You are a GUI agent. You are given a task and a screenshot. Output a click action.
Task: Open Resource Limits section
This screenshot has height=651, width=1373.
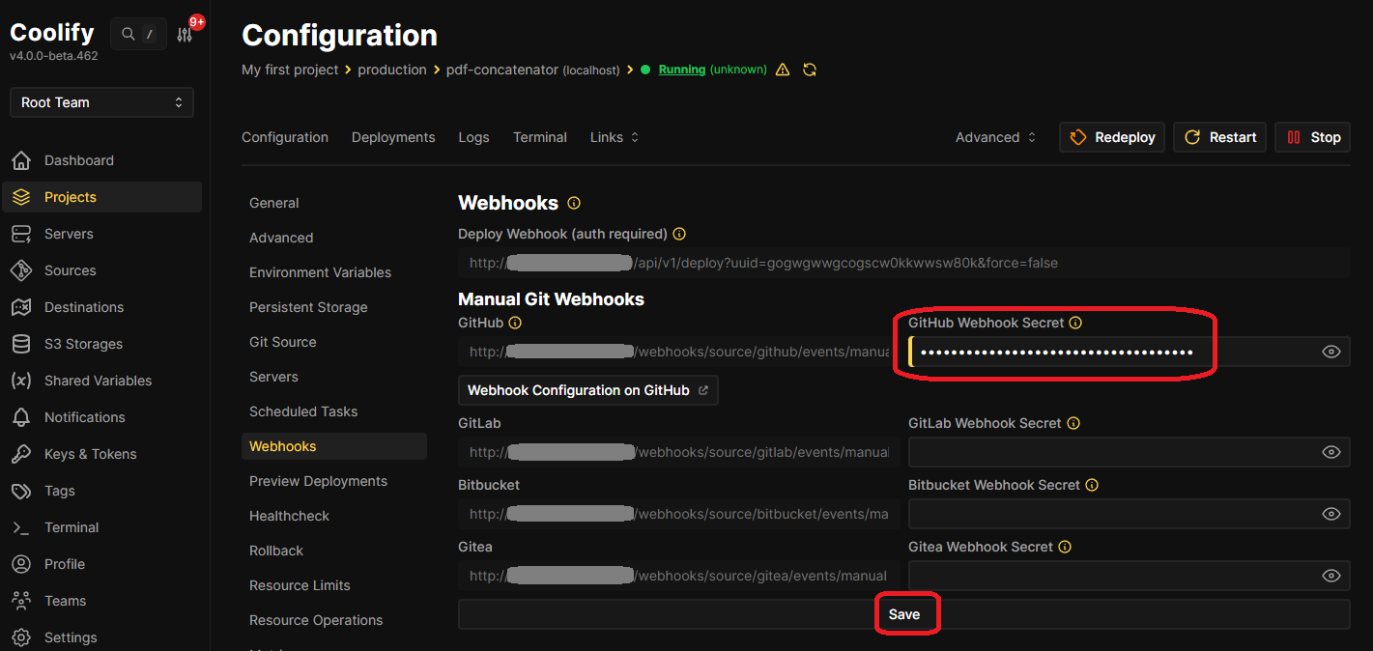tap(333, 585)
